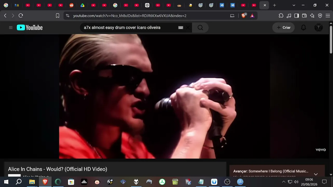The image size is (333, 187).
Task: Open network settings in system tray
Action: pyautogui.click(x=290, y=182)
